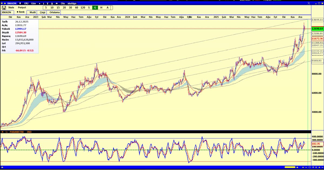Select the H weekly period button
The height and width of the screenshot is (170, 324).
pos(101,8)
